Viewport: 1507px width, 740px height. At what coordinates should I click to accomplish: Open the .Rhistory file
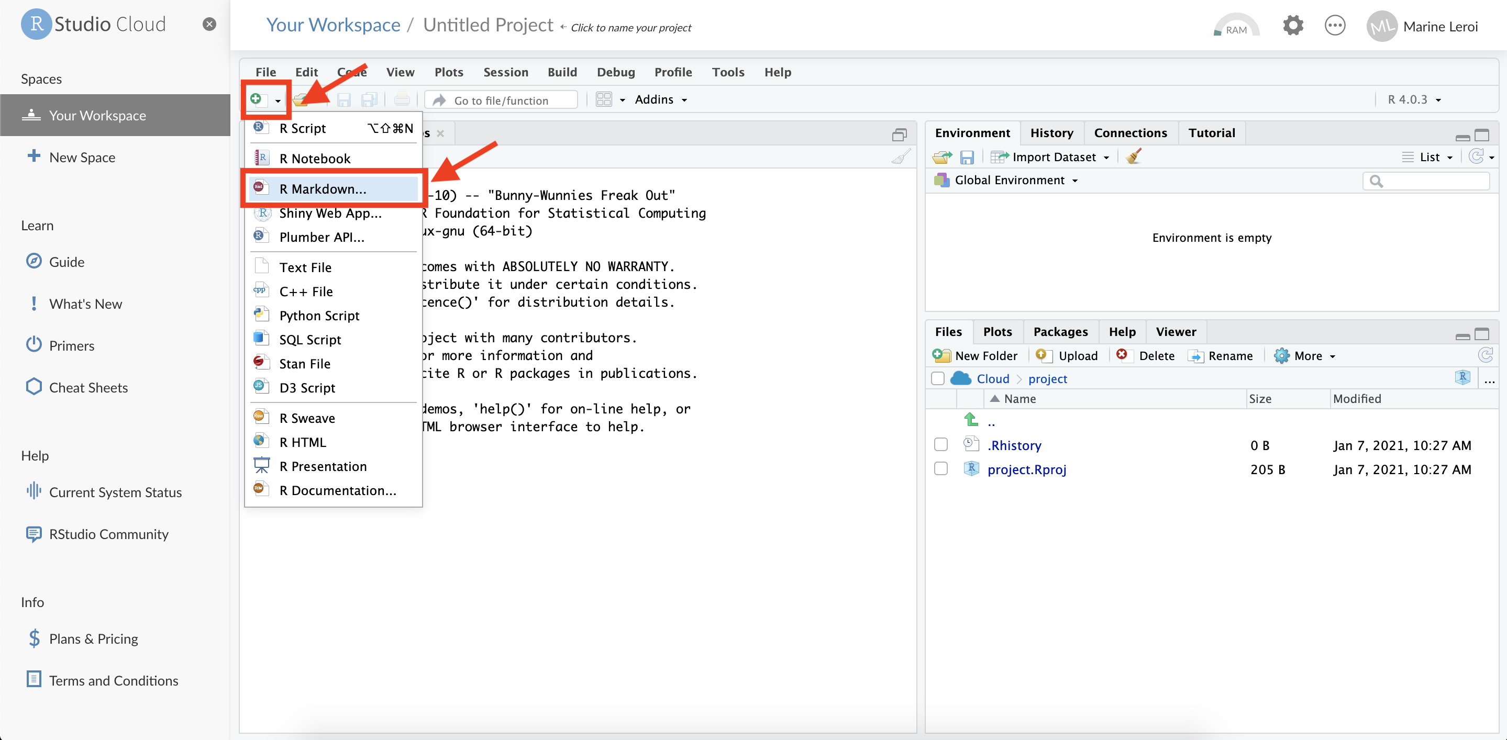[x=1014, y=445]
